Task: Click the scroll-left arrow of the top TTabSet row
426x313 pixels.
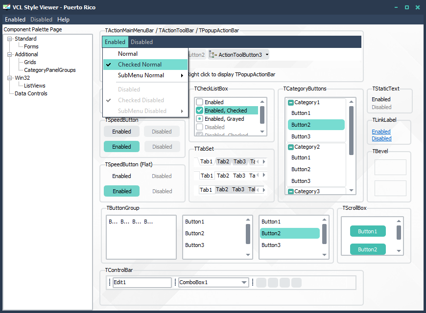Action: tap(258, 161)
